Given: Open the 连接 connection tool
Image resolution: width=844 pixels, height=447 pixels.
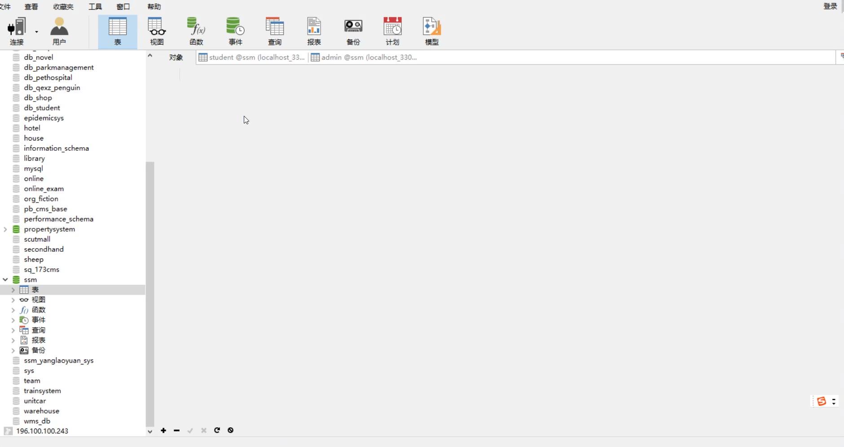Looking at the screenshot, I should pyautogui.click(x=17, y=31).
